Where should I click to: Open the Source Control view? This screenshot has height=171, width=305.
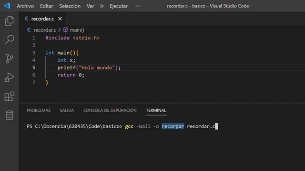(9, 58)
